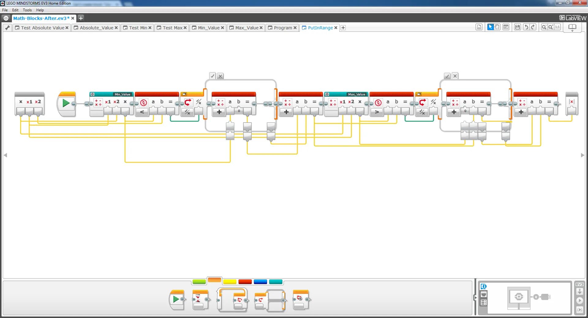Switch to the Program tab

283,28
